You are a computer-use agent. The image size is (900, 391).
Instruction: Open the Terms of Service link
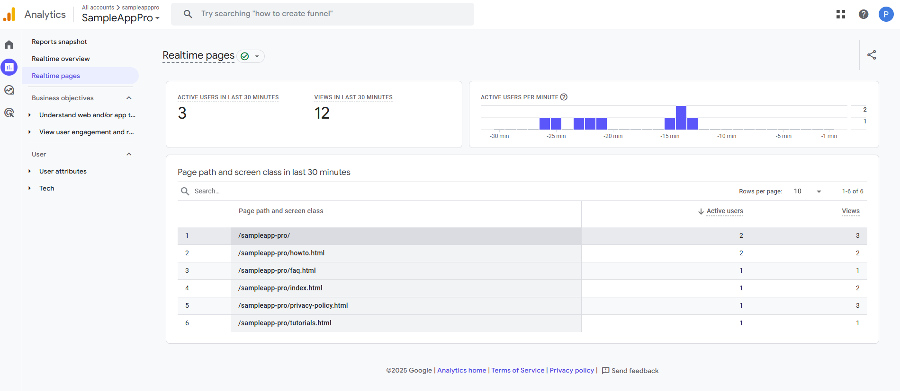point(518,370)
